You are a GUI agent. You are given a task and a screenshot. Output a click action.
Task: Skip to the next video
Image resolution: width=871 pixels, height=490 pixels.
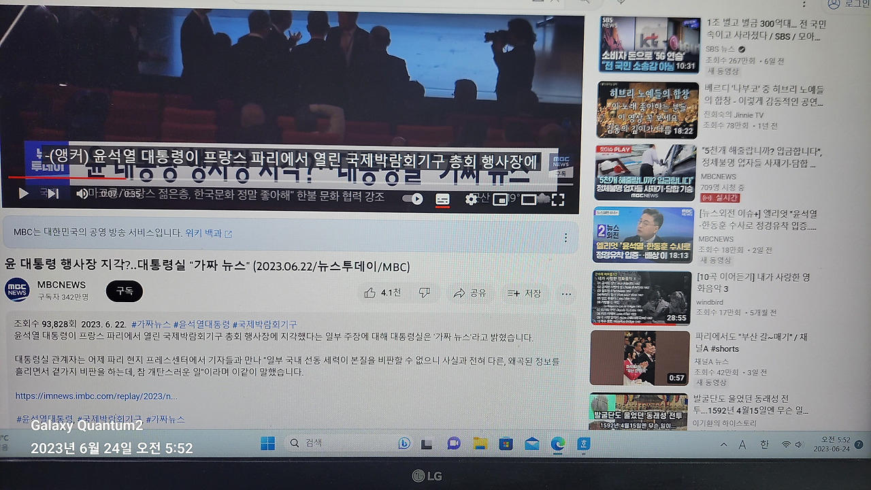pyautogui.click(x=52, y=194)
